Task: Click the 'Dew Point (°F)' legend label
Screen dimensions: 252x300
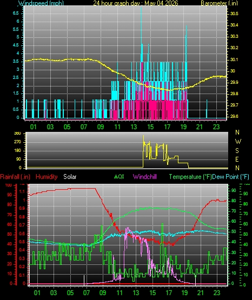Action: (230, 177)
